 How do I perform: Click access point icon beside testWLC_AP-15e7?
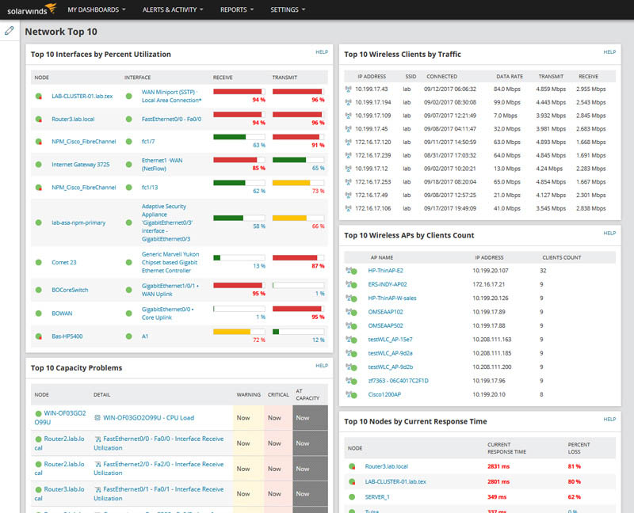coord(351,340)
